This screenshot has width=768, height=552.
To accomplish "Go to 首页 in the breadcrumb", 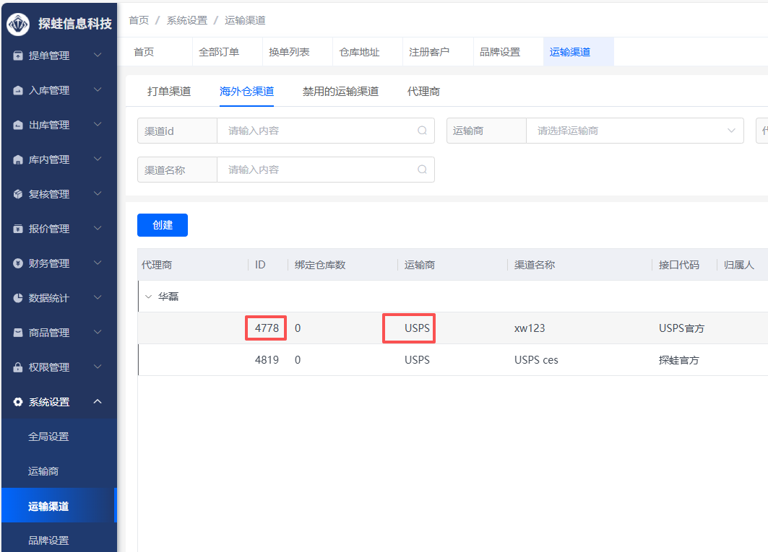I will pyautogui.click(x=139, y=20).
